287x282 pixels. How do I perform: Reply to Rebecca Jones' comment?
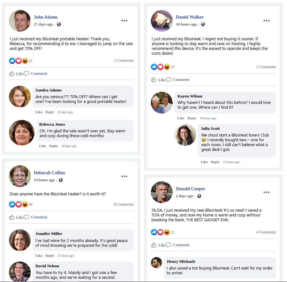(x=53, y=146)
